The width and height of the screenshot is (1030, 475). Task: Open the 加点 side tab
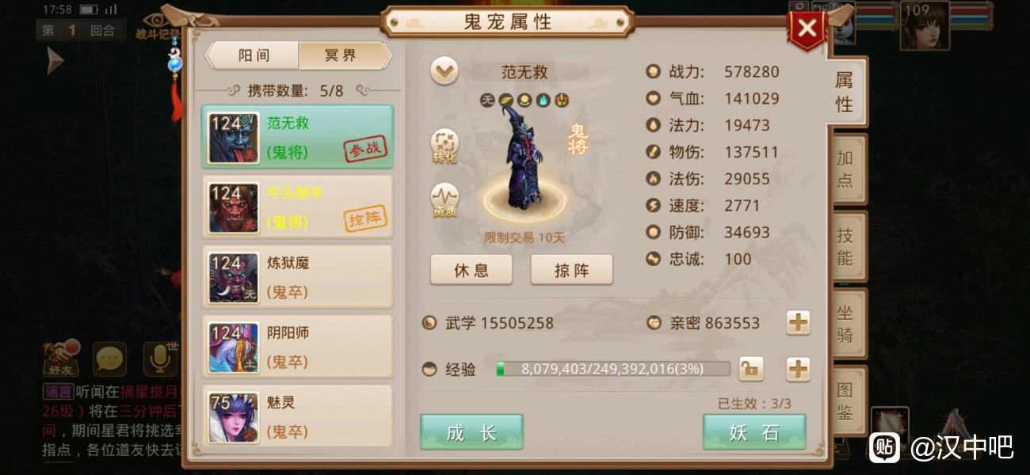845,169
